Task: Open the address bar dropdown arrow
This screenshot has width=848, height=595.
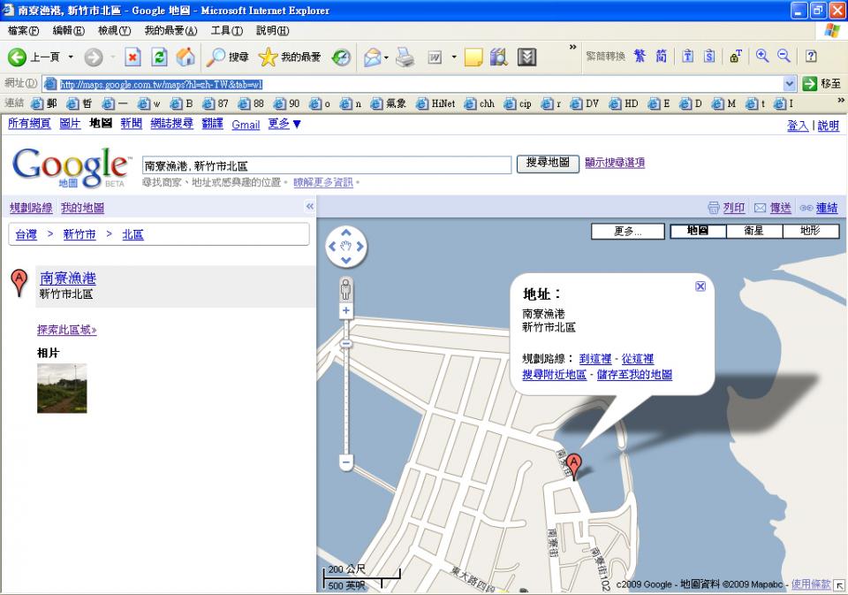Action: (790, 83)
